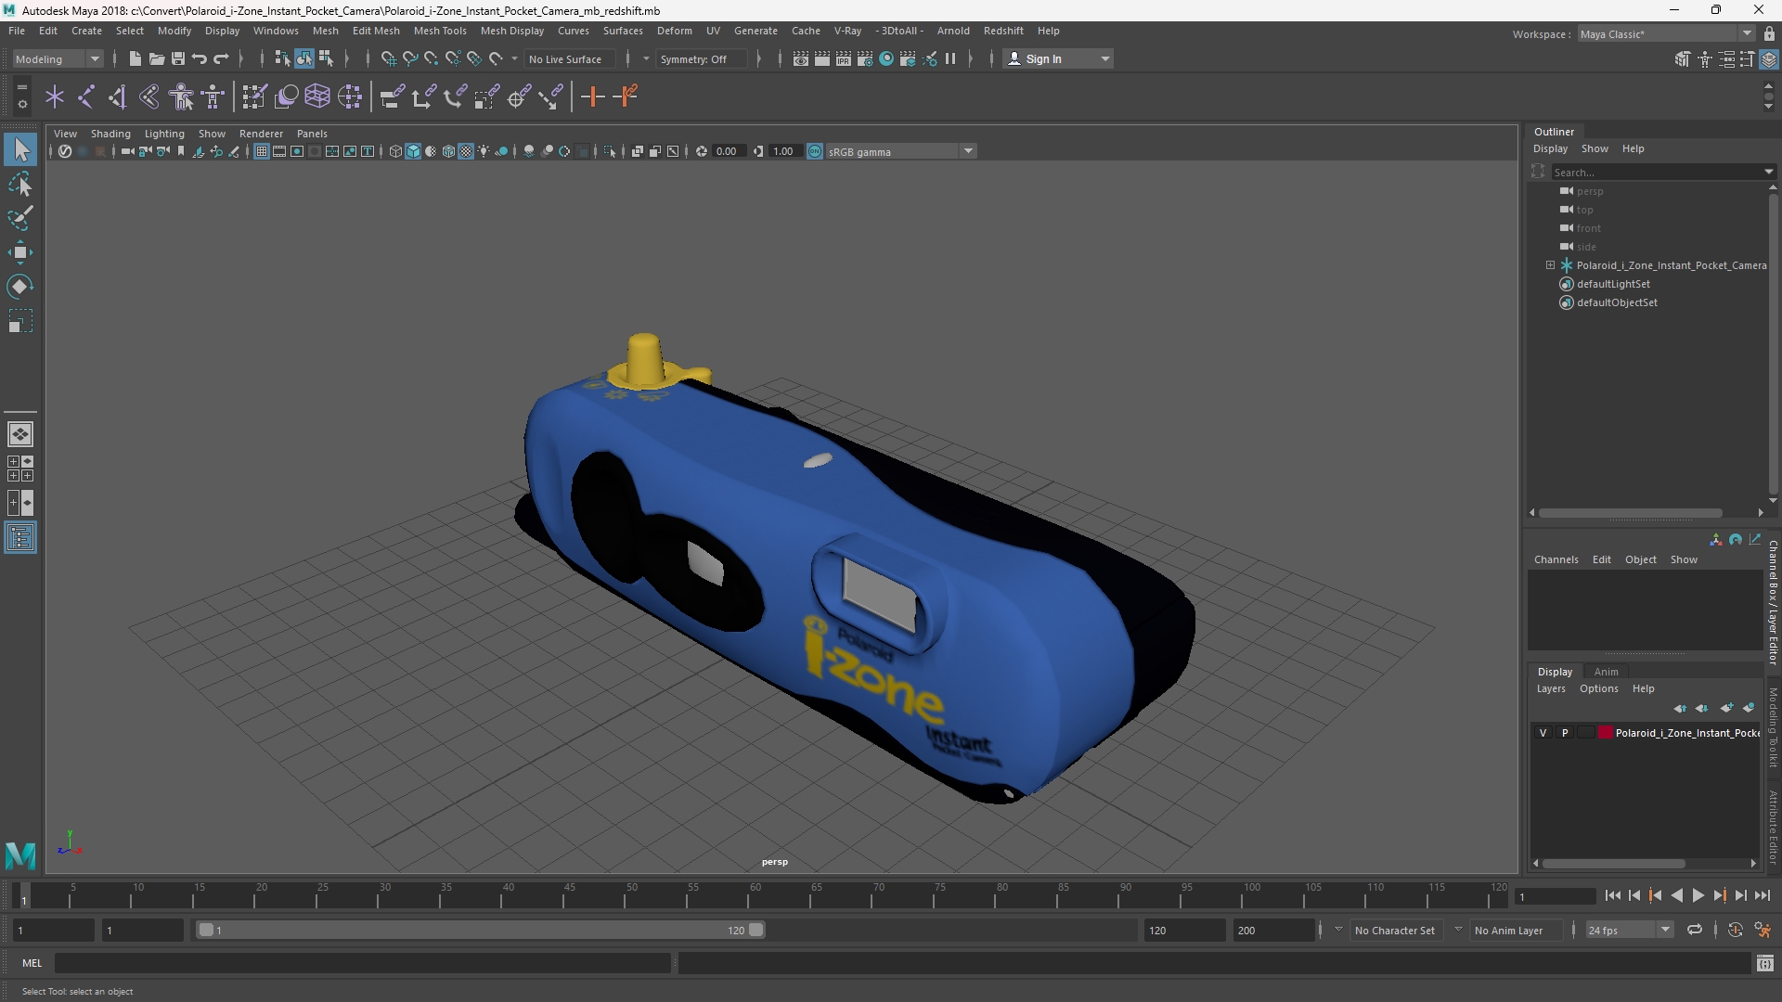1782x1002 pixels.
Task: Click the MEL command line input
Action: click(362, 963)
